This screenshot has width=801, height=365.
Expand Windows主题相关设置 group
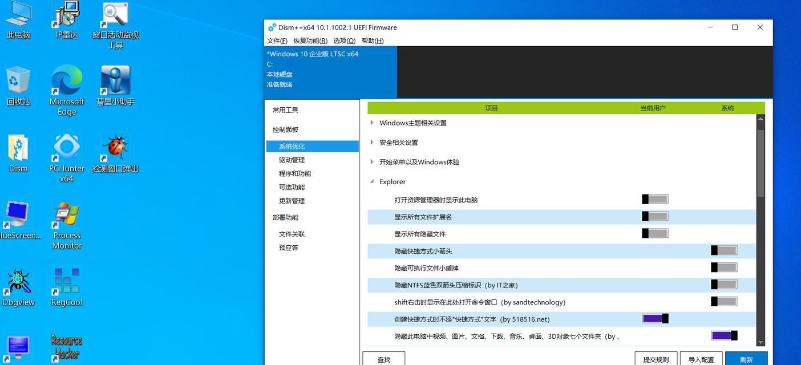tap(372, 123)
